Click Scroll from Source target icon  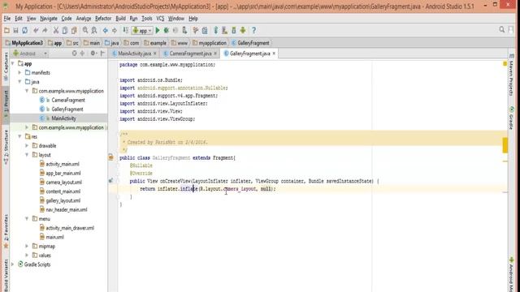[x=74, y=54]
